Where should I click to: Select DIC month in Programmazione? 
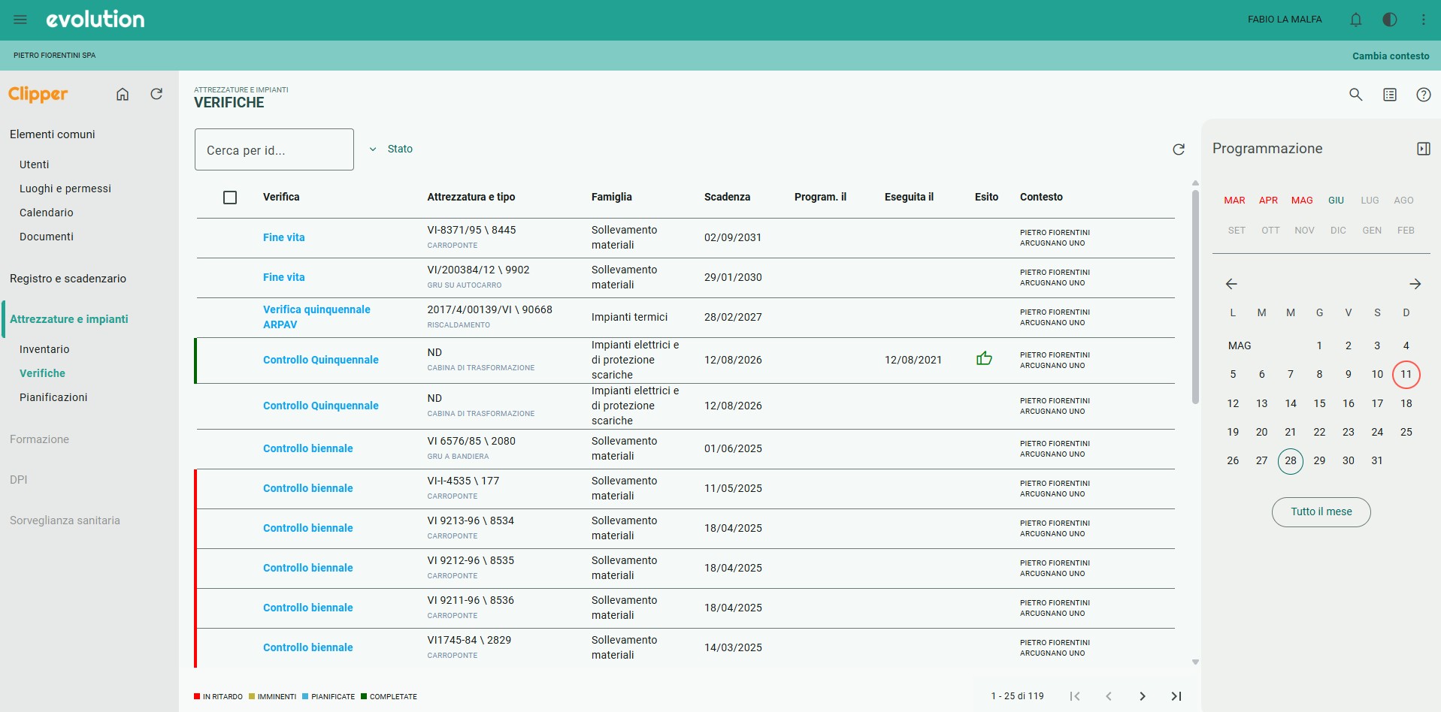1338,231
